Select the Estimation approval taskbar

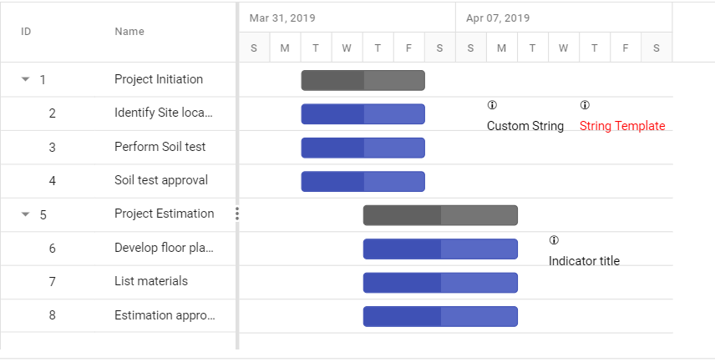[440, 316]
